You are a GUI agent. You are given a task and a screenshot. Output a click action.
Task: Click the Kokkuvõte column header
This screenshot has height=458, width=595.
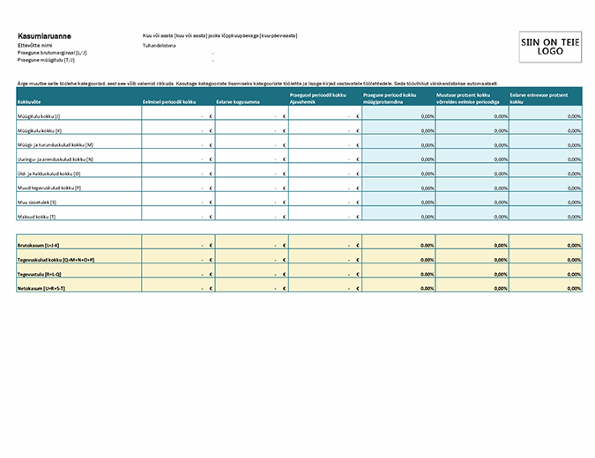28,102
